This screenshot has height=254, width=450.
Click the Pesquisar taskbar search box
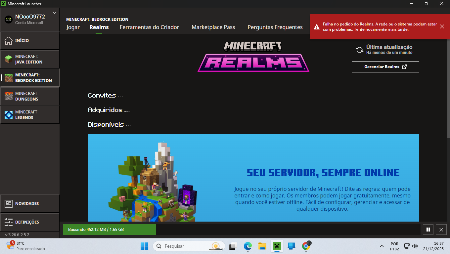click(189, 246)
